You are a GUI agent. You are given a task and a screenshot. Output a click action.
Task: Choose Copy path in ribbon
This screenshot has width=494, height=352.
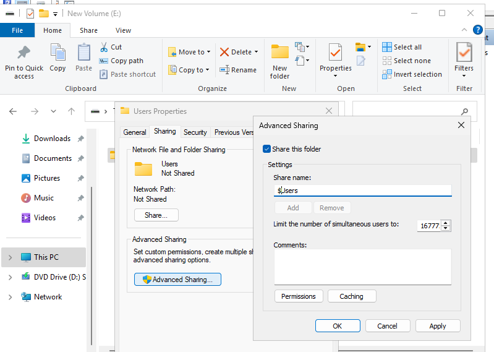point(121,61)
